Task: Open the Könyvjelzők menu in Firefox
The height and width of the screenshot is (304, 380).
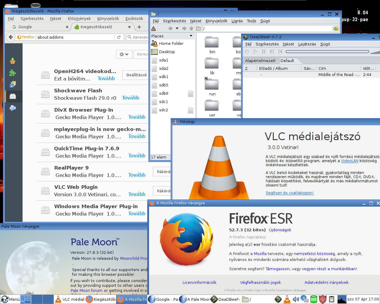Action: click(108, 18)
